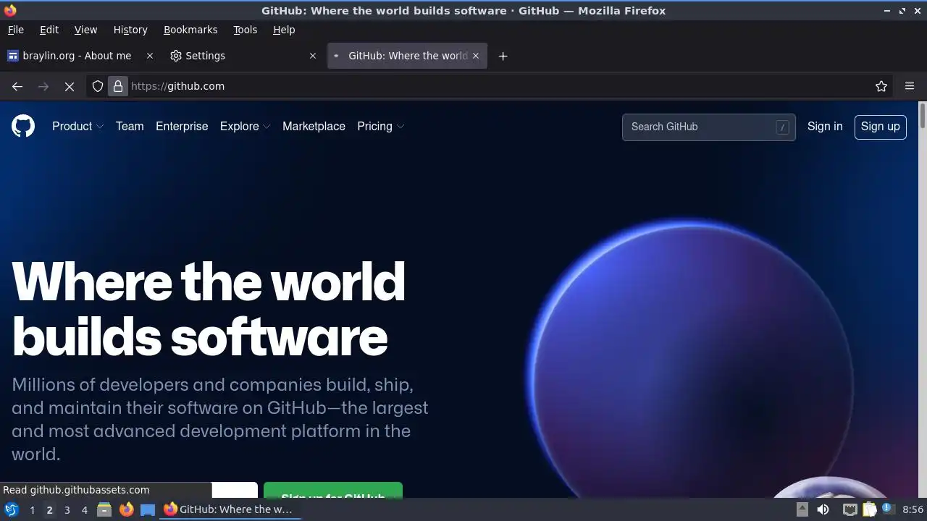
Task: Minimize the Firefox window
Action: click(x=887, y=10)
